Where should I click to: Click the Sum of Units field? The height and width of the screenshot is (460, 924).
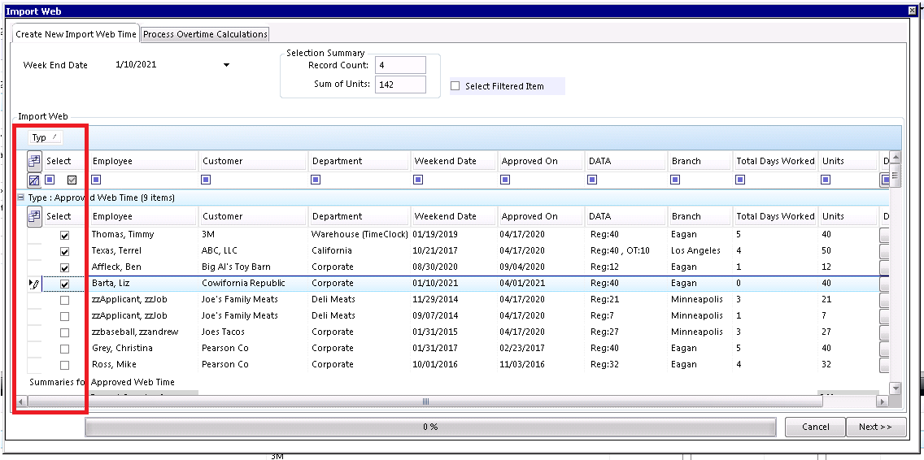(x=400, y=85)
